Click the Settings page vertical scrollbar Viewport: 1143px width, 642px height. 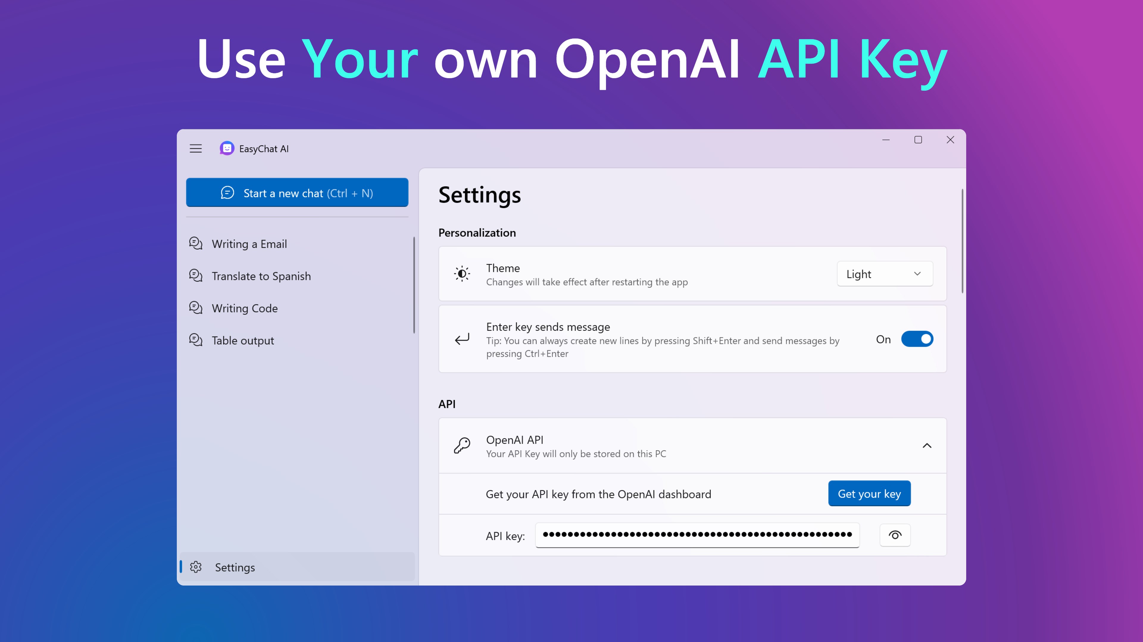(x=962, y=241)
